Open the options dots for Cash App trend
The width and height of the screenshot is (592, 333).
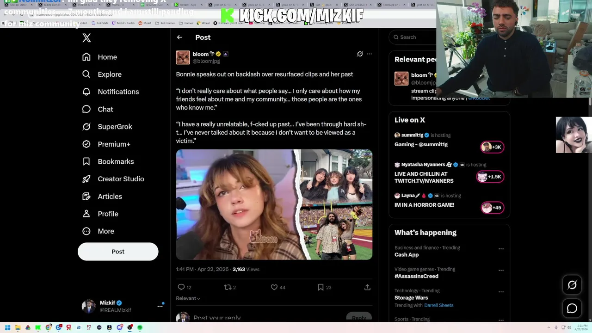[501, 249]
